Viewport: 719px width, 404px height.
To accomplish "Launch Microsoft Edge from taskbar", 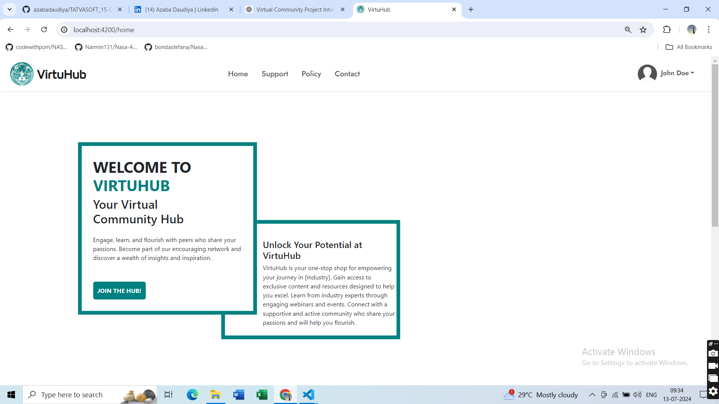I will point(192,395).
